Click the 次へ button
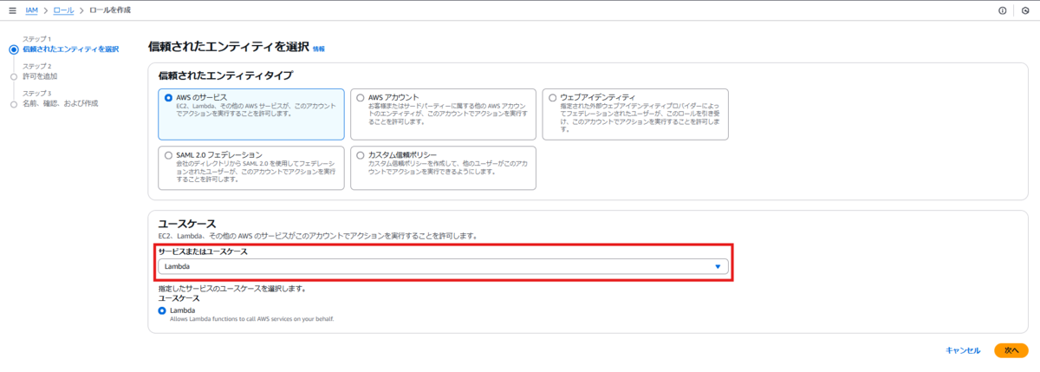This screenshot has height=372, width=1040. coord(1011,350)
